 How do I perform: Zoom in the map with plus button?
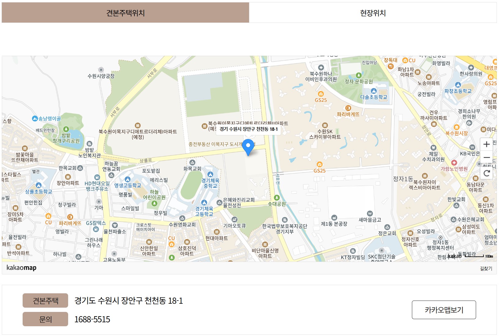tap(486, 144)
